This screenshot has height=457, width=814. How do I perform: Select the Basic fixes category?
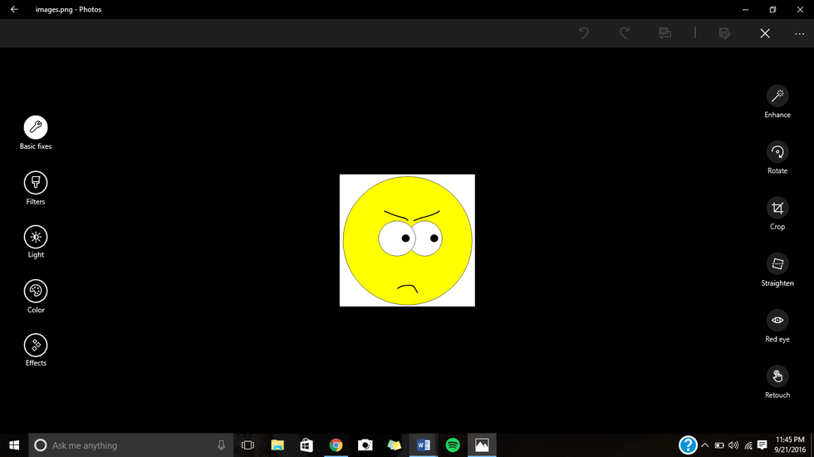36,127
